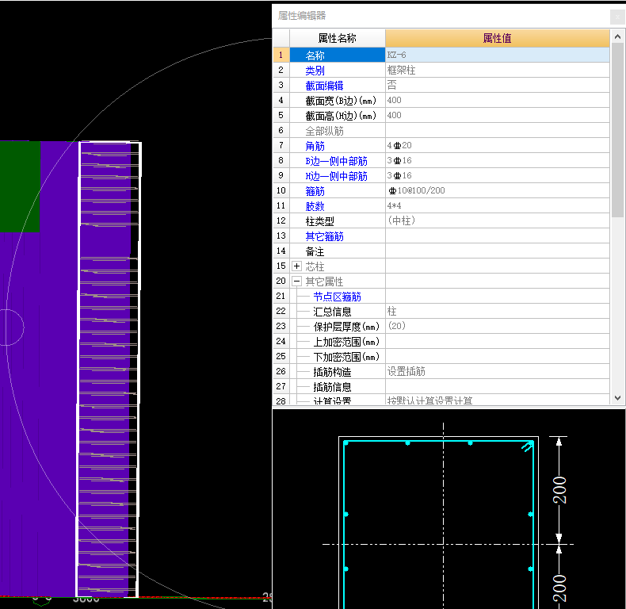Click the H边一侧中部筋 label
Viewport: 626px width, 609px height.
[336, 176]
